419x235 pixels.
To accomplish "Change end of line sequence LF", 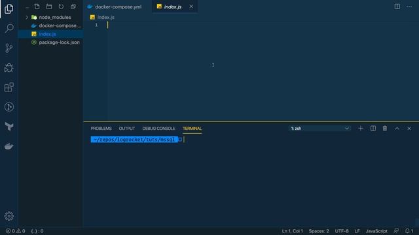I will point(357,231).
